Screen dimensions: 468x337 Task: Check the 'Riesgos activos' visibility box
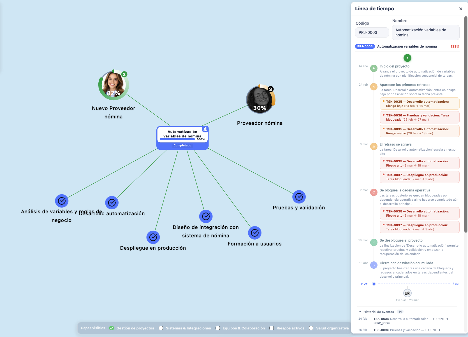[x=272, y=328]
